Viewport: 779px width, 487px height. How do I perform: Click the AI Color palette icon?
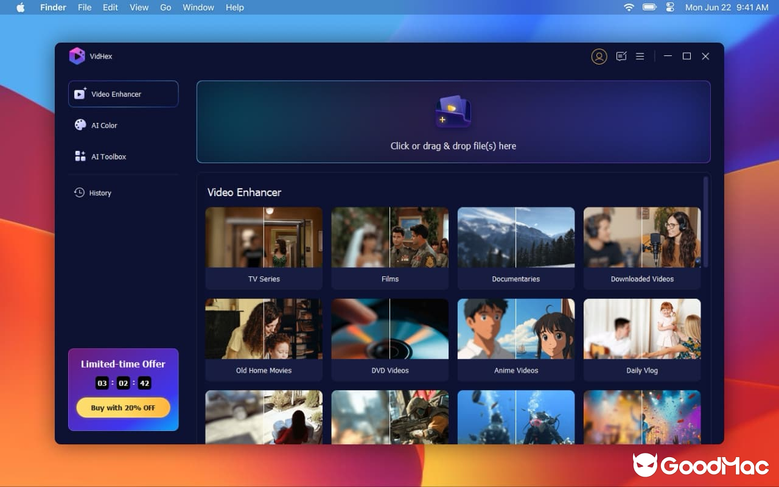tap(80, 125)
